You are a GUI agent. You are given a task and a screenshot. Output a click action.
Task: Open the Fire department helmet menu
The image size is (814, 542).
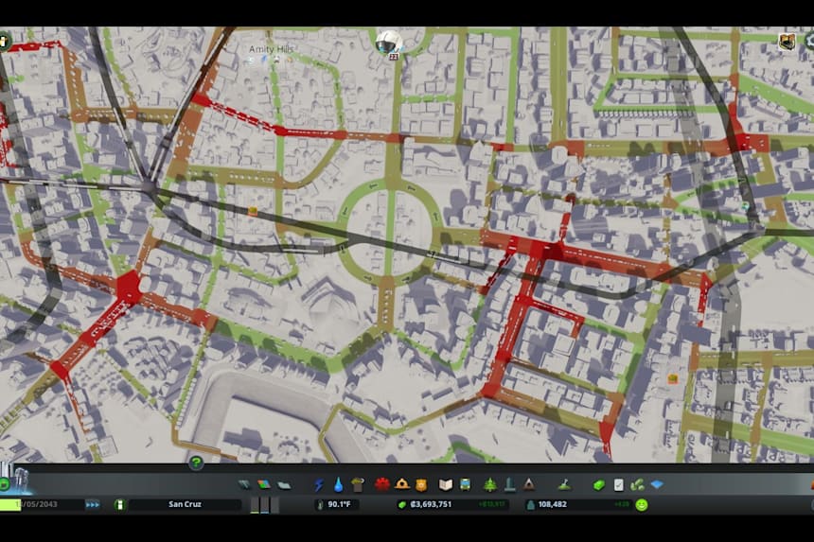[x=402, y=484]
